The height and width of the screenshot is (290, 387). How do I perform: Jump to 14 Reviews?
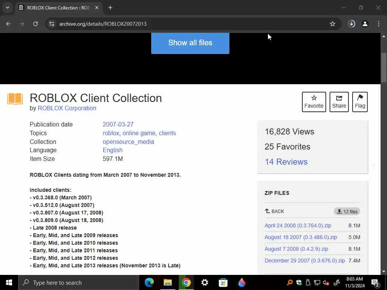point(286,162)
